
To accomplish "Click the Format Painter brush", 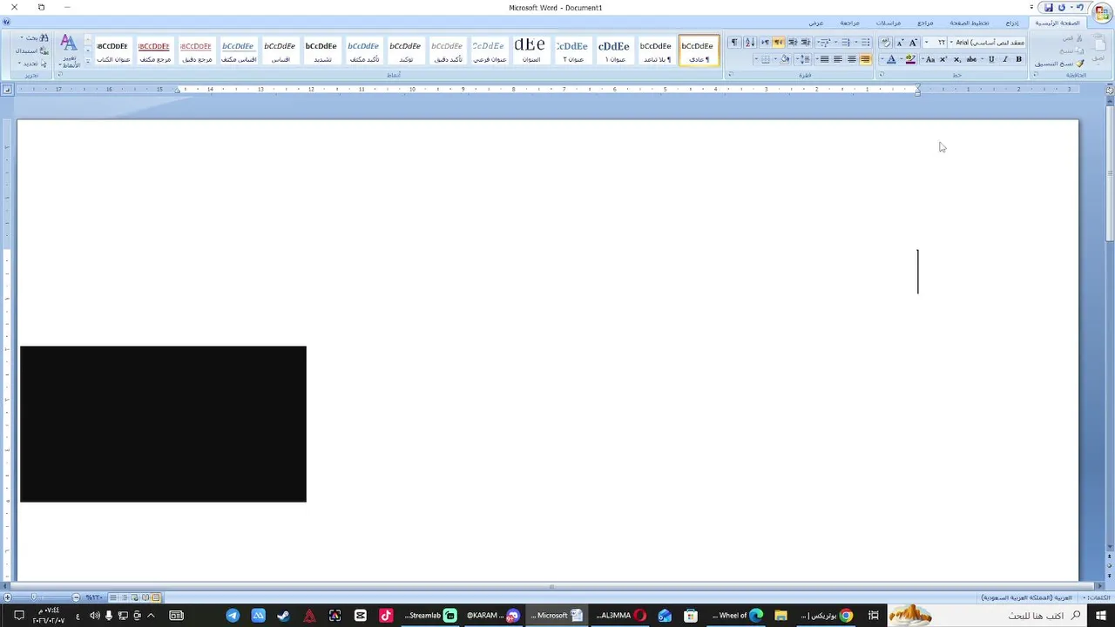I will (x=1080, y=64).
